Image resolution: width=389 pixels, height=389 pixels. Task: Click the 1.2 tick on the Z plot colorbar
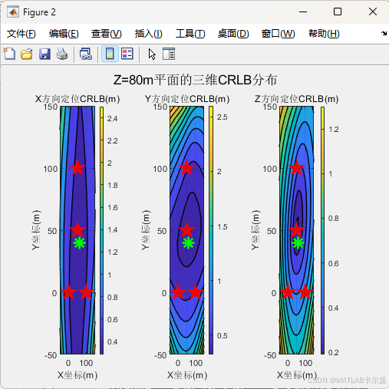[x=334, y=130]
